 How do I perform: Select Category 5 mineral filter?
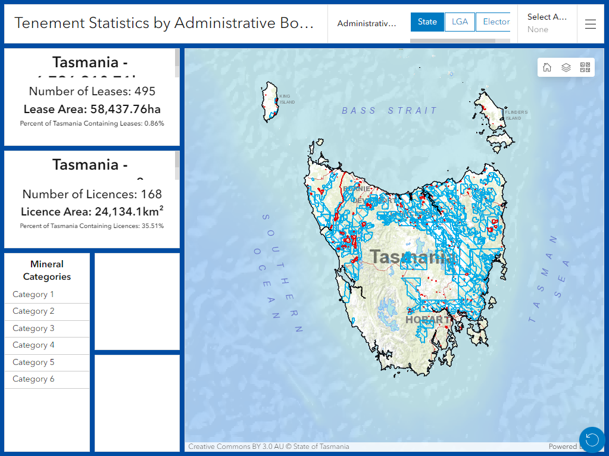point(33,363)
